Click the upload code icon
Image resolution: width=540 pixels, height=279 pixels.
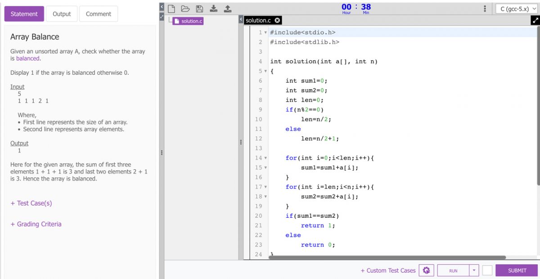tap(227, 8)
